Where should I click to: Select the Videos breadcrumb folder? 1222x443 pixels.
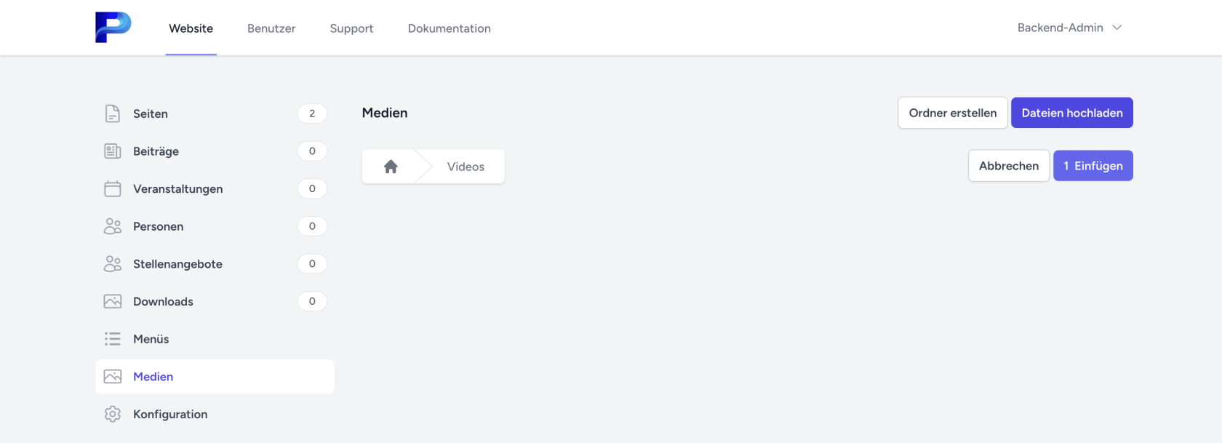click(466, 167)
